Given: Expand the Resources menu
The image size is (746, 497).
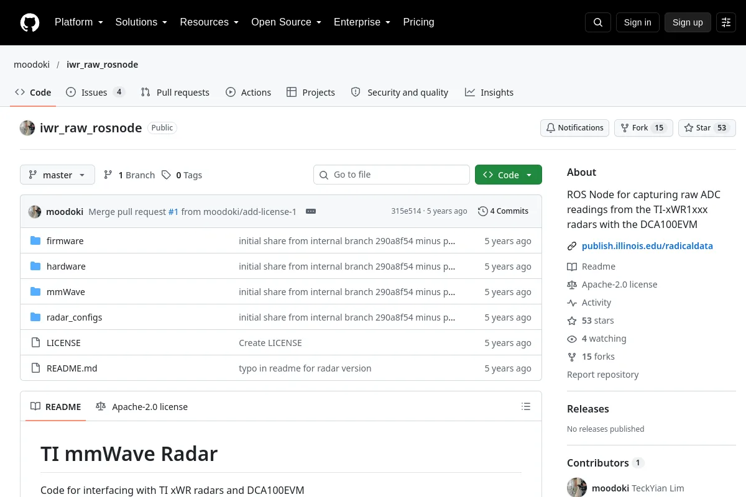Looking at the screenshot, I should coord(210,22).
